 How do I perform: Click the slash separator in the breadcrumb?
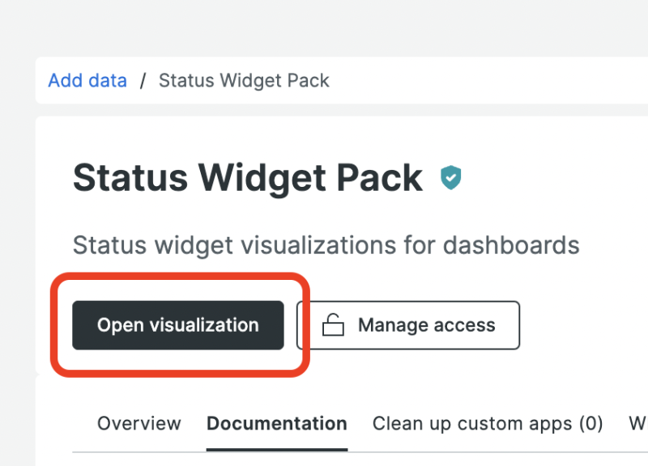[143, 81]
